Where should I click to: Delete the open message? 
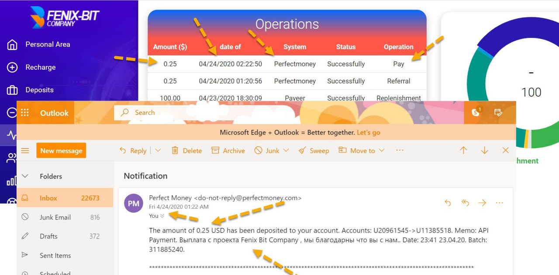point(186,150)
